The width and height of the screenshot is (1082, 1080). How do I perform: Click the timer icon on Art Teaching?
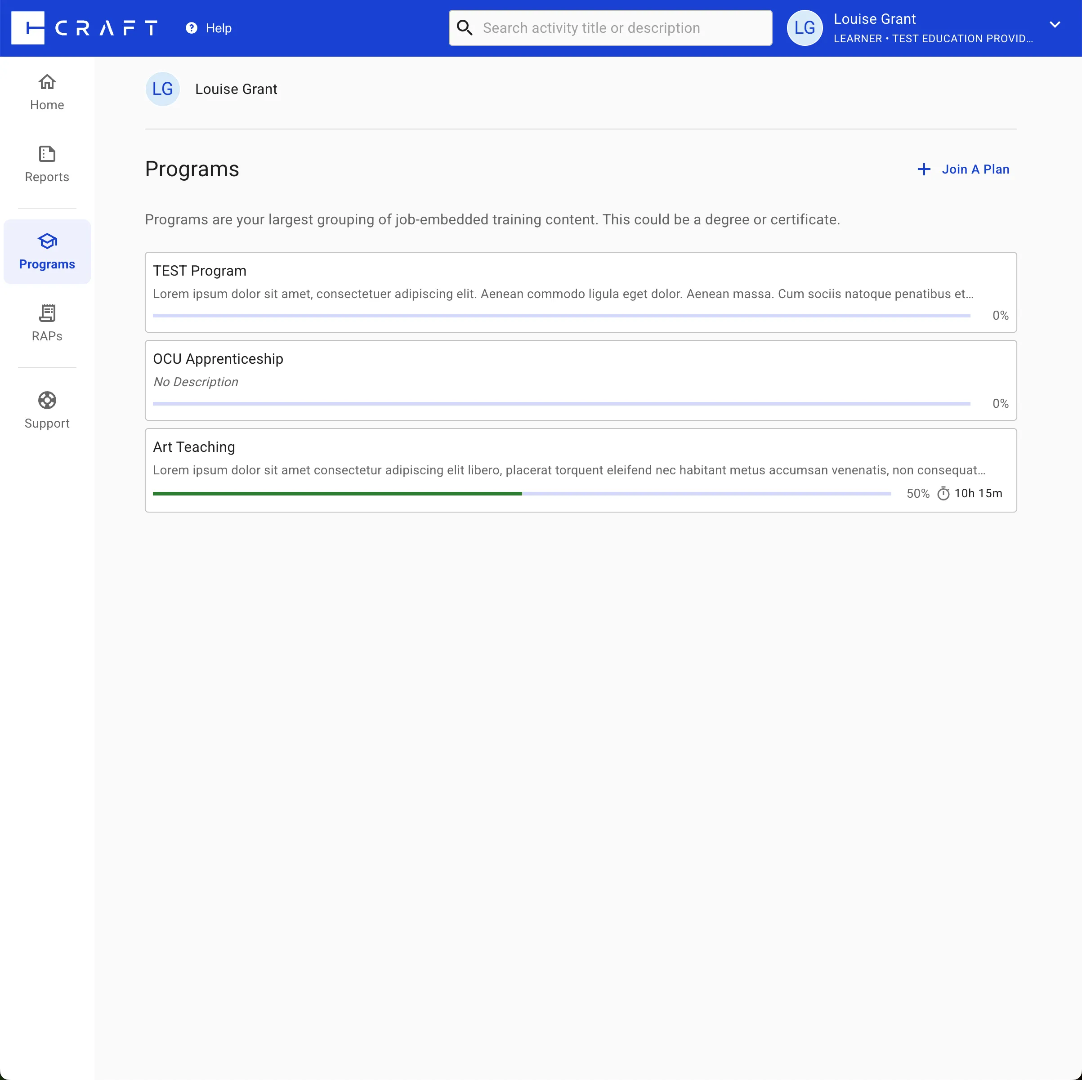coord(943,493)
